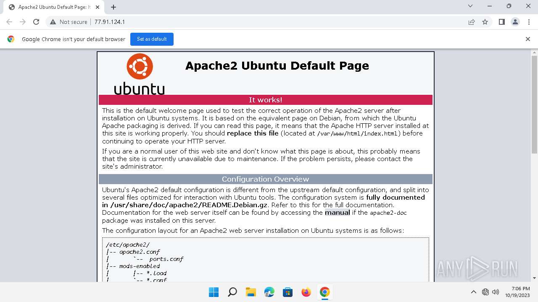Show hidden system tray icons
Screen dimensions: 538x302
474,292
